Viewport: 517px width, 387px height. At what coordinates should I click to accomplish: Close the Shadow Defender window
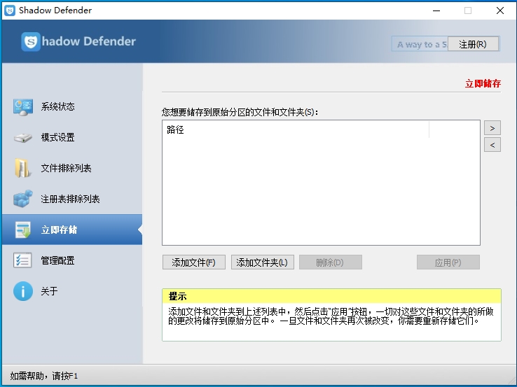coord(500,10)
